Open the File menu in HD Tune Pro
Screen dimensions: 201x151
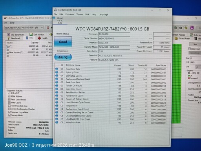[5, 23]
